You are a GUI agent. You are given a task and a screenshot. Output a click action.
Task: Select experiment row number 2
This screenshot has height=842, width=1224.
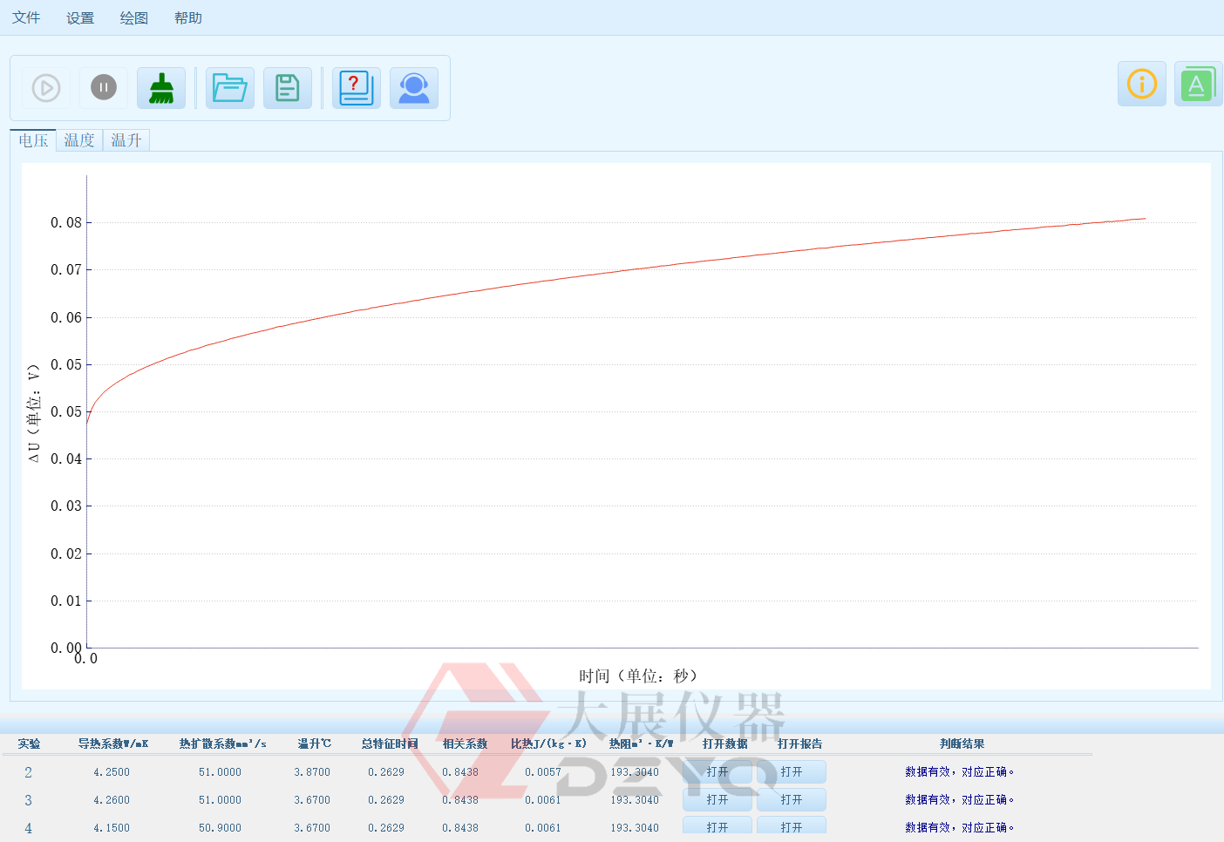coord(28,772)
